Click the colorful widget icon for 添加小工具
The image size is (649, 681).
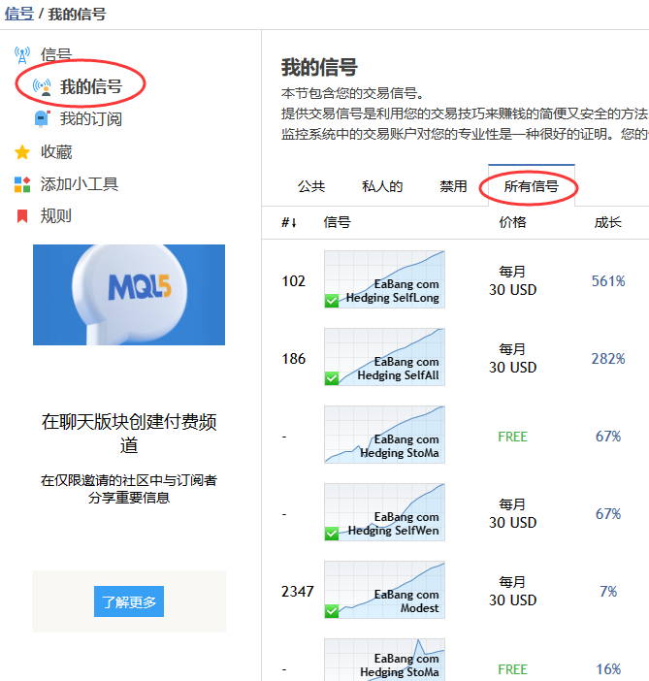click(x=22, y=184)
